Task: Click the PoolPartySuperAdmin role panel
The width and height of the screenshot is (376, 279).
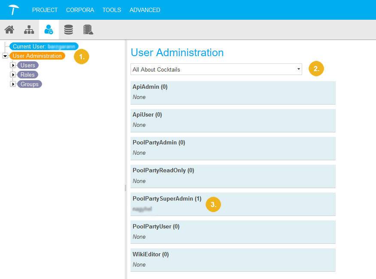Action: [x=233, y=204]
